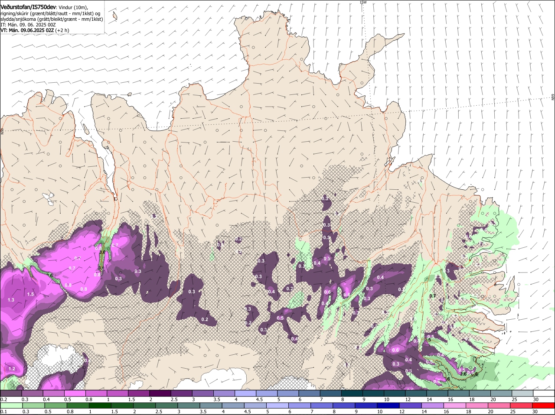Pick upper legend swatch between 4 and 4.5
The image size is (555, 415).
point(245,393)
